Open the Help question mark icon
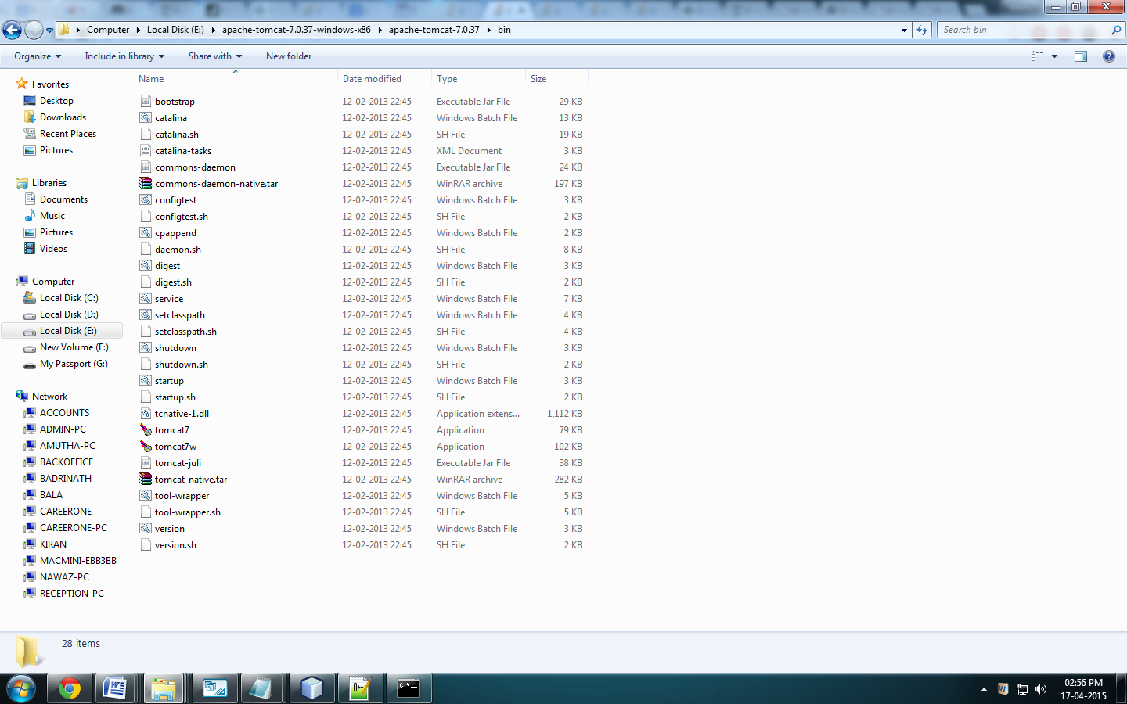This screenshot has width=1127, height=704. (1108, 56)
